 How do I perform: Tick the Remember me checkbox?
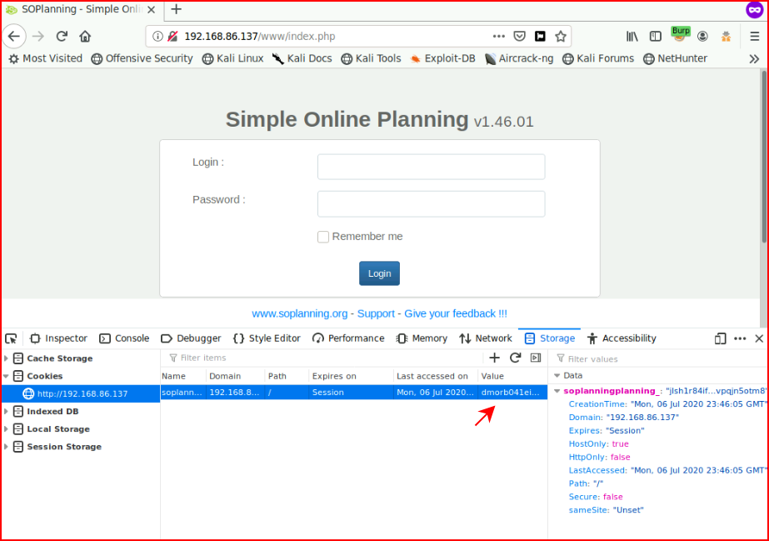[x=323, y=237]
